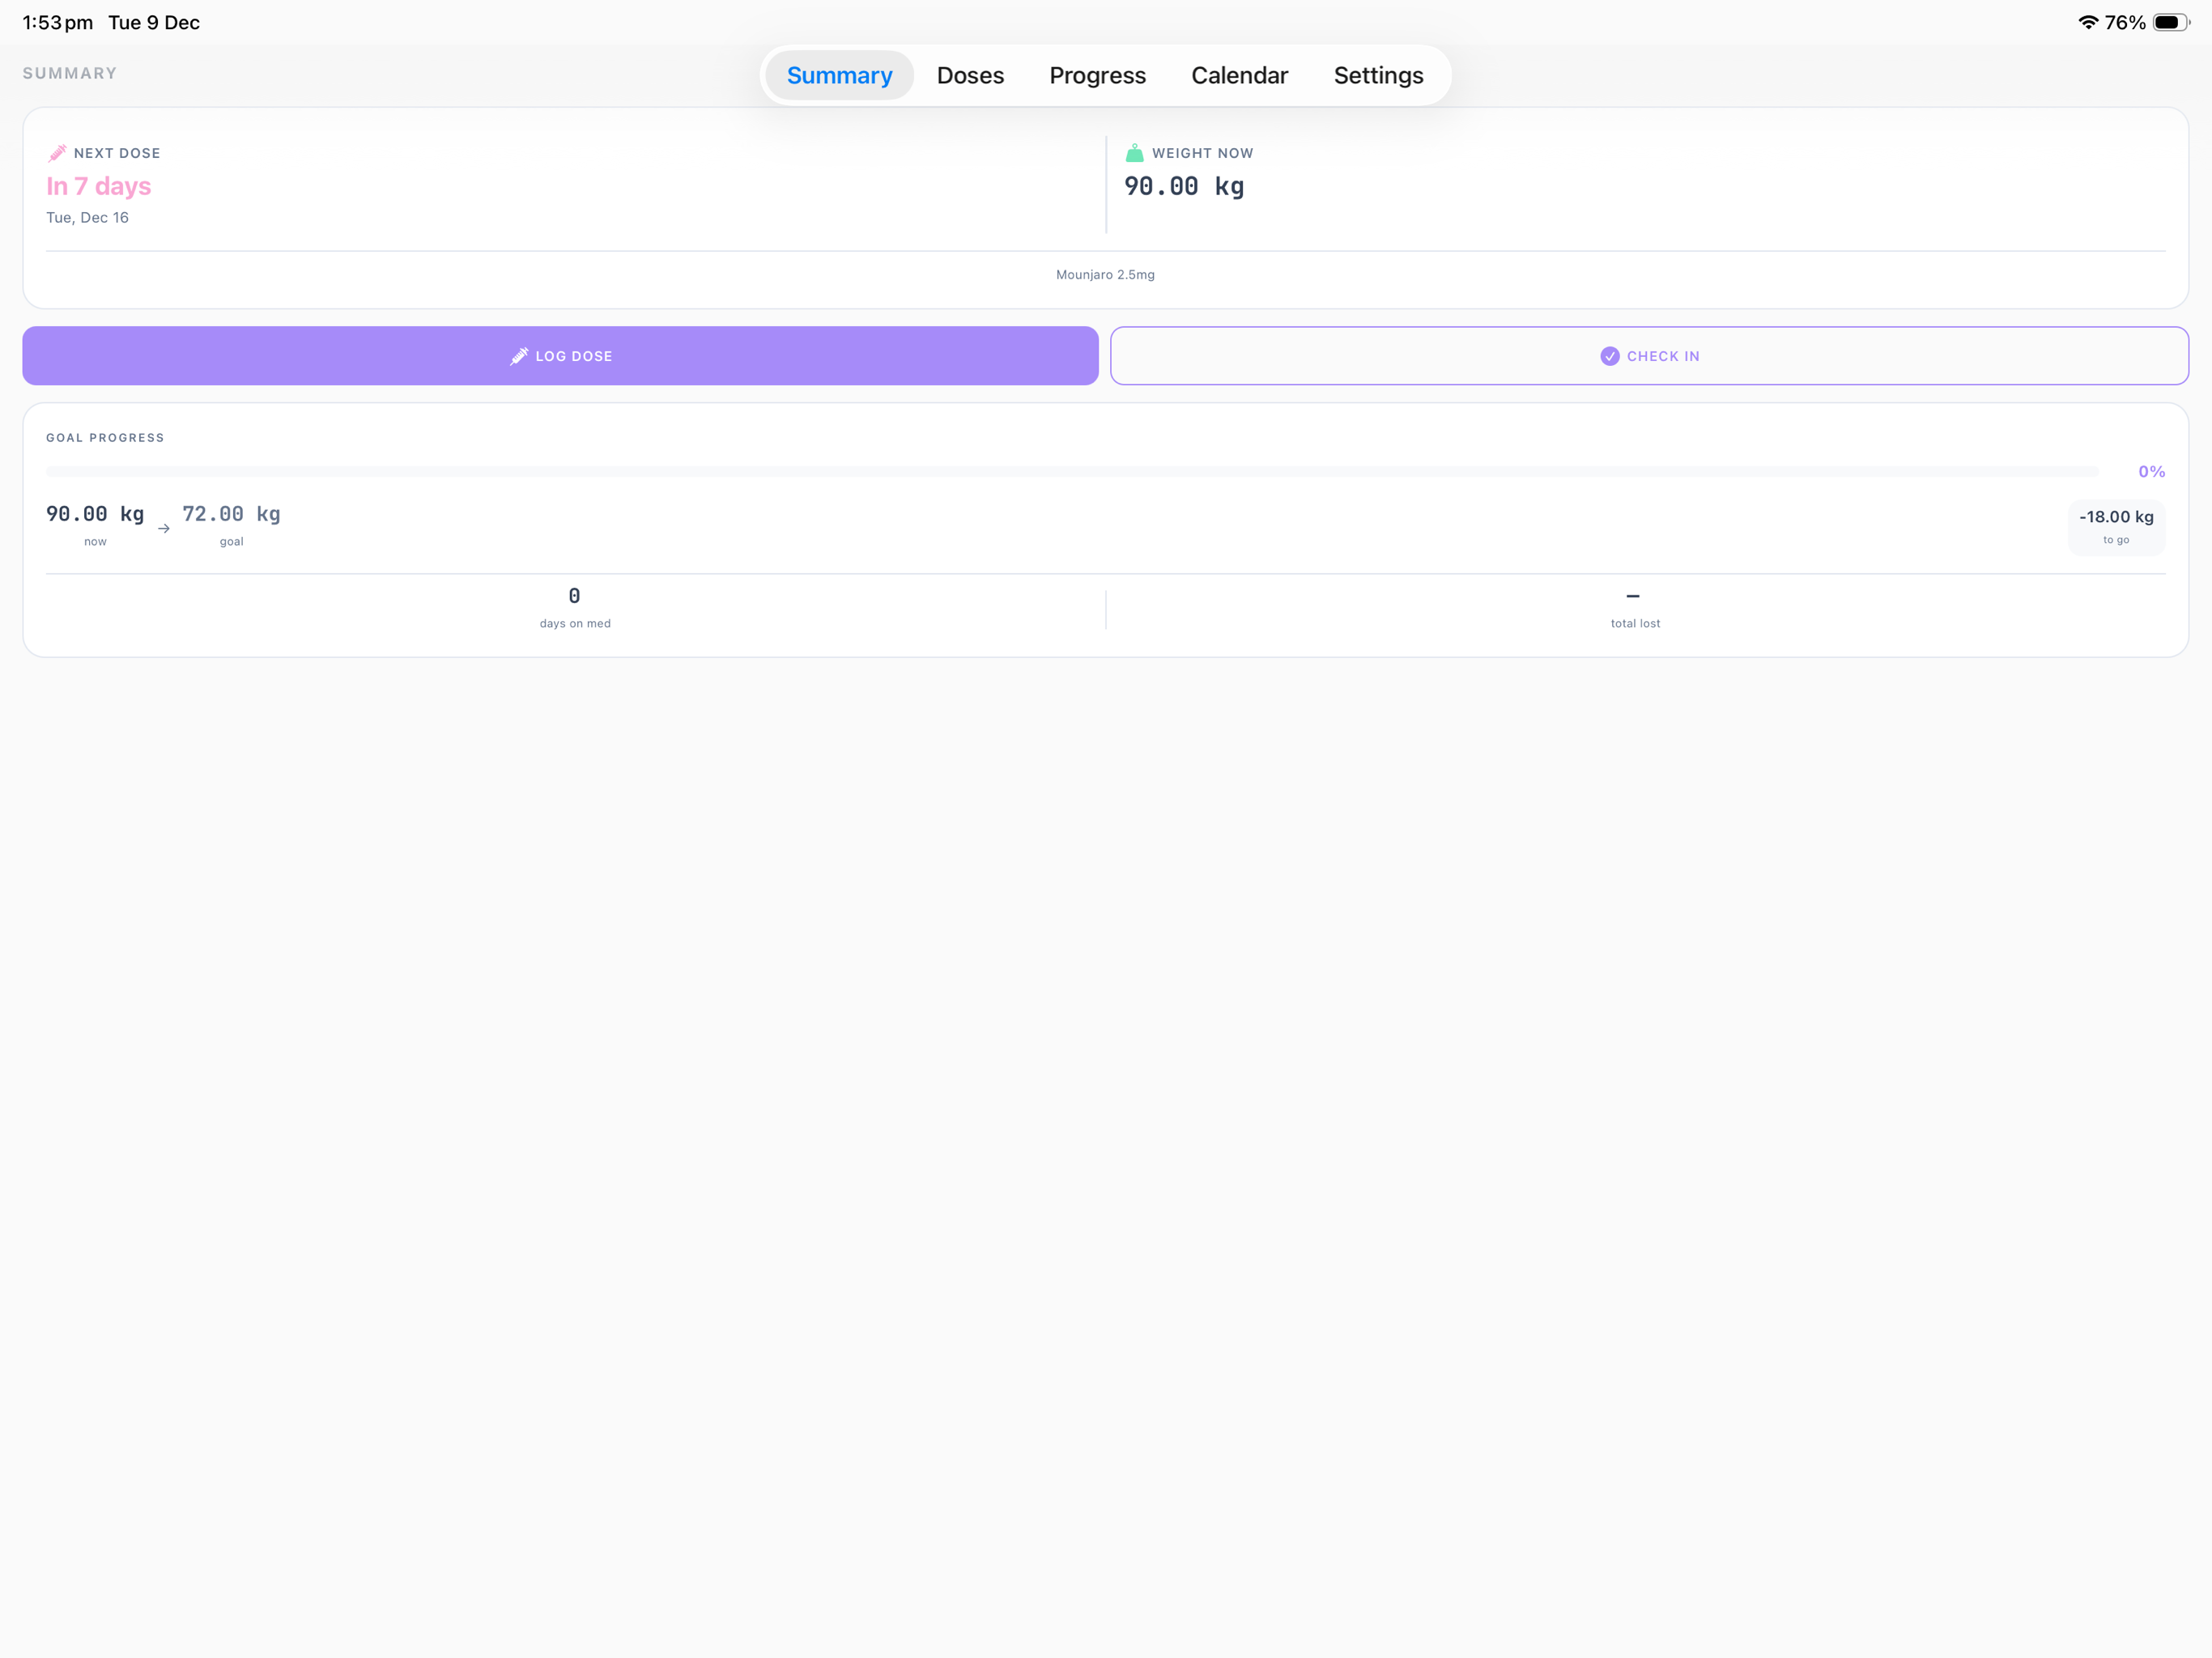Tap the Check In button

(1649, 356)
